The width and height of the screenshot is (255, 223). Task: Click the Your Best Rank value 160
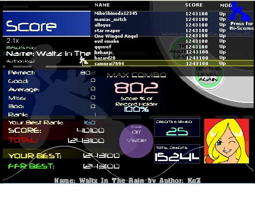pos(90,122)
